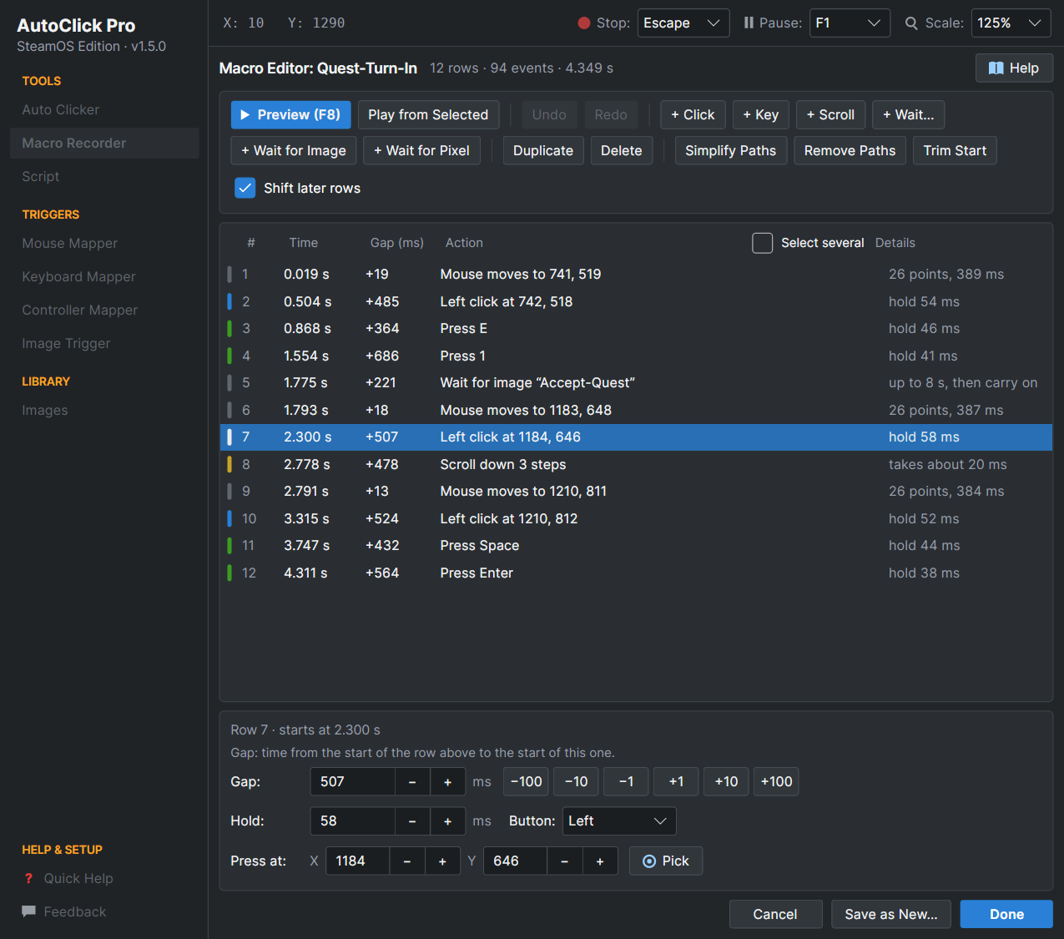Add a Key event
Screen dimensions: 1064x939
pyautogui.click(x=761, y=115)
